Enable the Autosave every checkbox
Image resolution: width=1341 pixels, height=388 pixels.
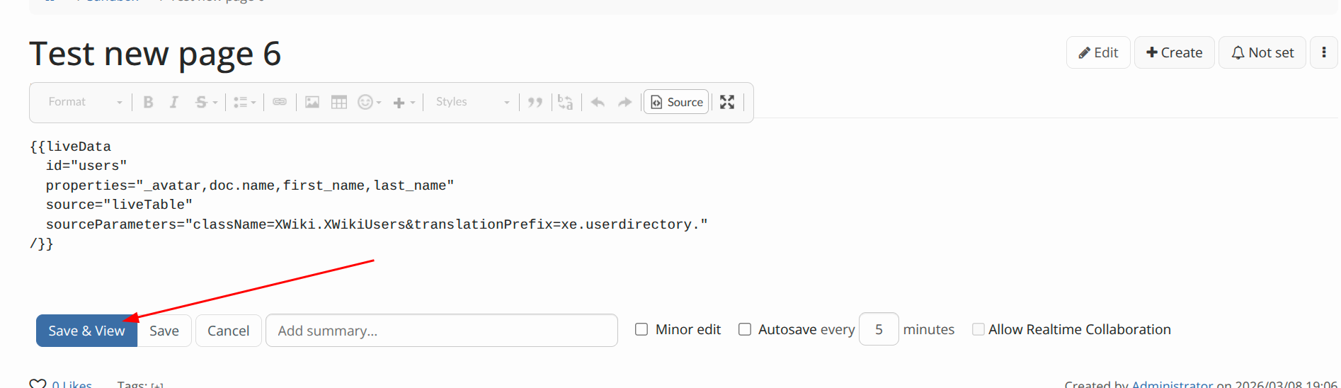coord(745,329)
